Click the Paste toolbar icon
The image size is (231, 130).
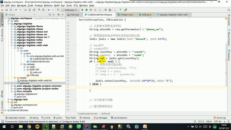tap(34, 10)
